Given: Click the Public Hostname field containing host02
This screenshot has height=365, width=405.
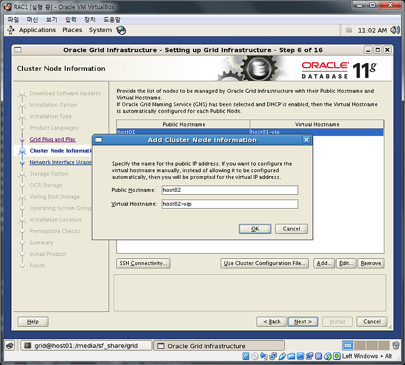Looking at the screenshot, I should coord(230,190).
